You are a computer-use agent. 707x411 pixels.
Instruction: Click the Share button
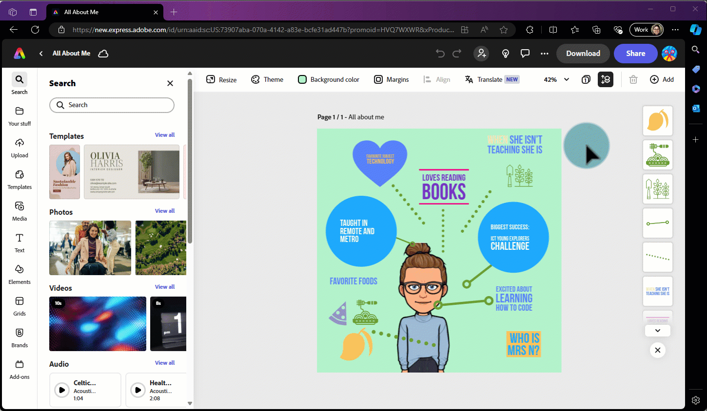tap(636, 54)
